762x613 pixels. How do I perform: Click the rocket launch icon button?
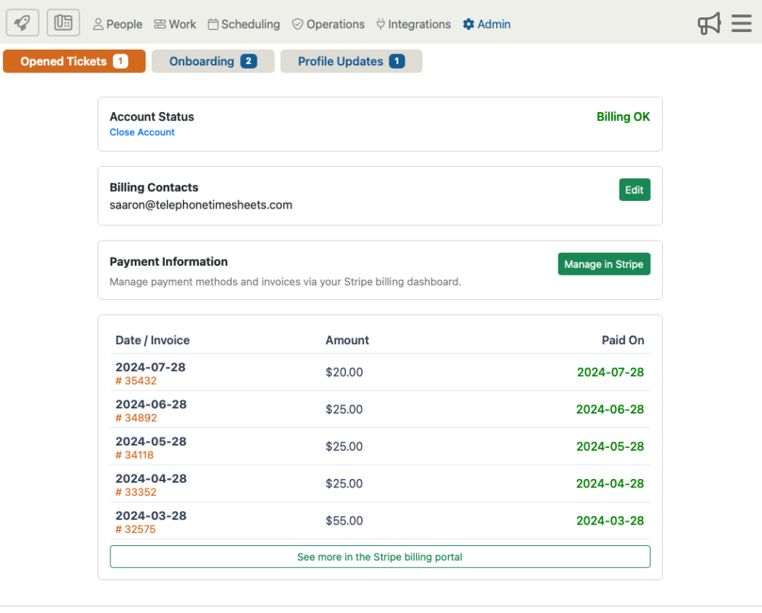[x=23, y=23]
